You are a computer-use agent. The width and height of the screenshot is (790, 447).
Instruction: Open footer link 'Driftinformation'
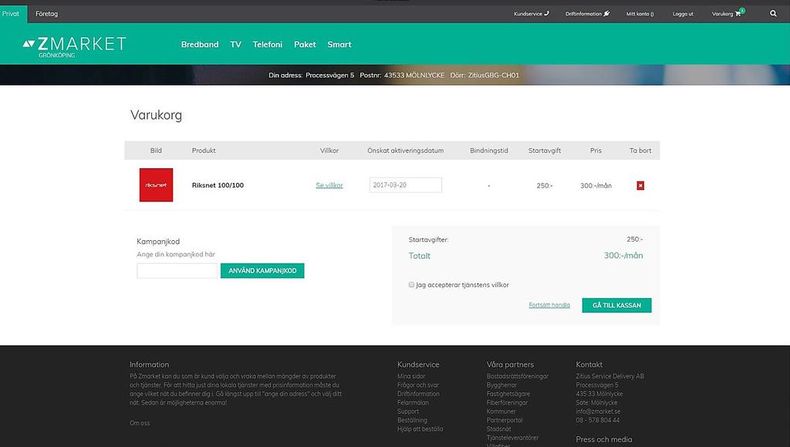[x=418, y=394]
